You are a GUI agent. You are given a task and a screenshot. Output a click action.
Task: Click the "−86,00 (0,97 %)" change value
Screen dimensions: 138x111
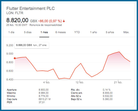(x=50, y=21)
